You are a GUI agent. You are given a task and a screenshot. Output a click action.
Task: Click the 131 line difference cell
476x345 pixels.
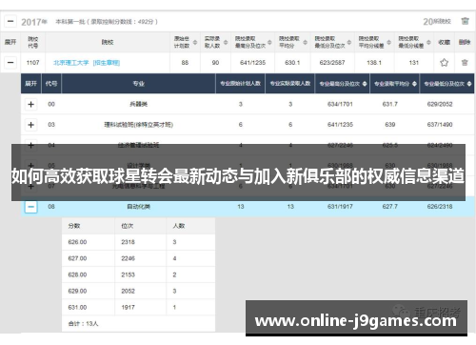tap(414, 63)
